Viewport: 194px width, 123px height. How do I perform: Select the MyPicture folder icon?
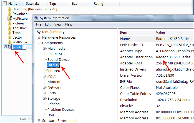[x=10, y=19]
